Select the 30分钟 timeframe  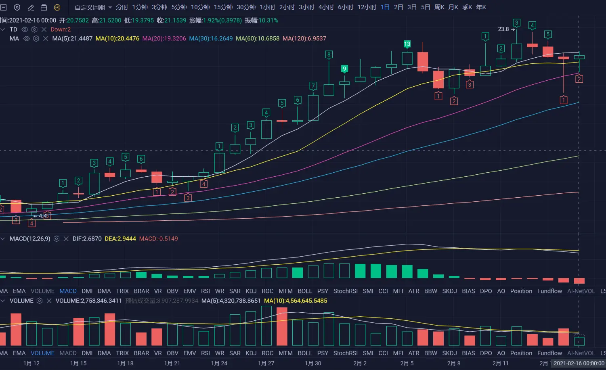tap(246, 7)
